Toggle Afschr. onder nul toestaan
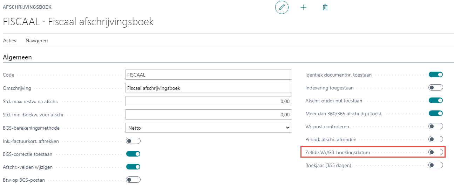Viewport: 454px width, 188px height. 436,100
